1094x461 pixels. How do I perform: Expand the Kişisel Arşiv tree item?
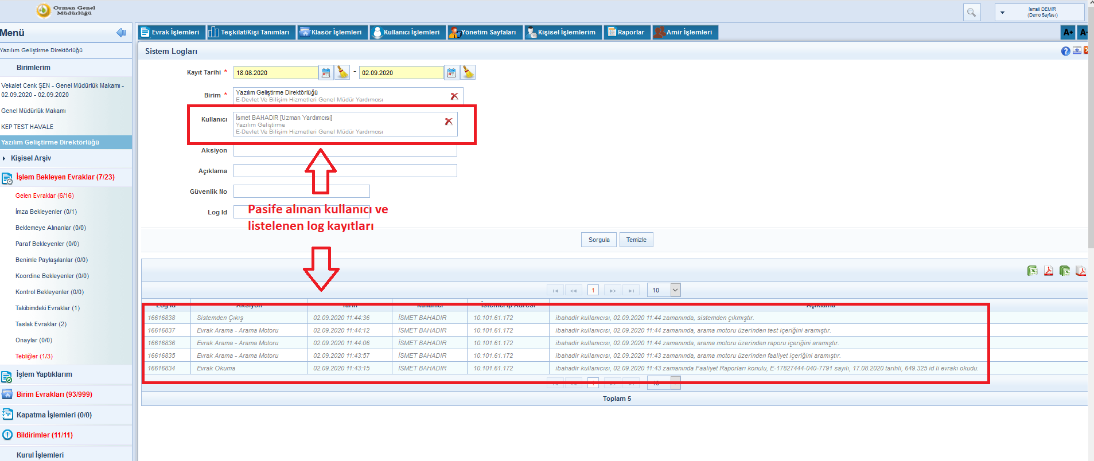tap(5, 158)
